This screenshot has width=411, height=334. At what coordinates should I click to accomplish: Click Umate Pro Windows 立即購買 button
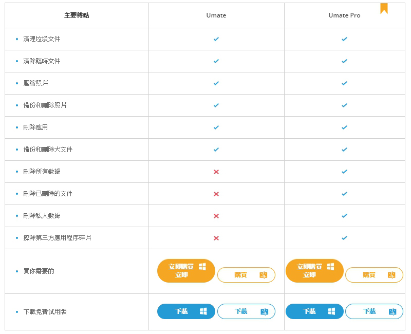(314, 271)
